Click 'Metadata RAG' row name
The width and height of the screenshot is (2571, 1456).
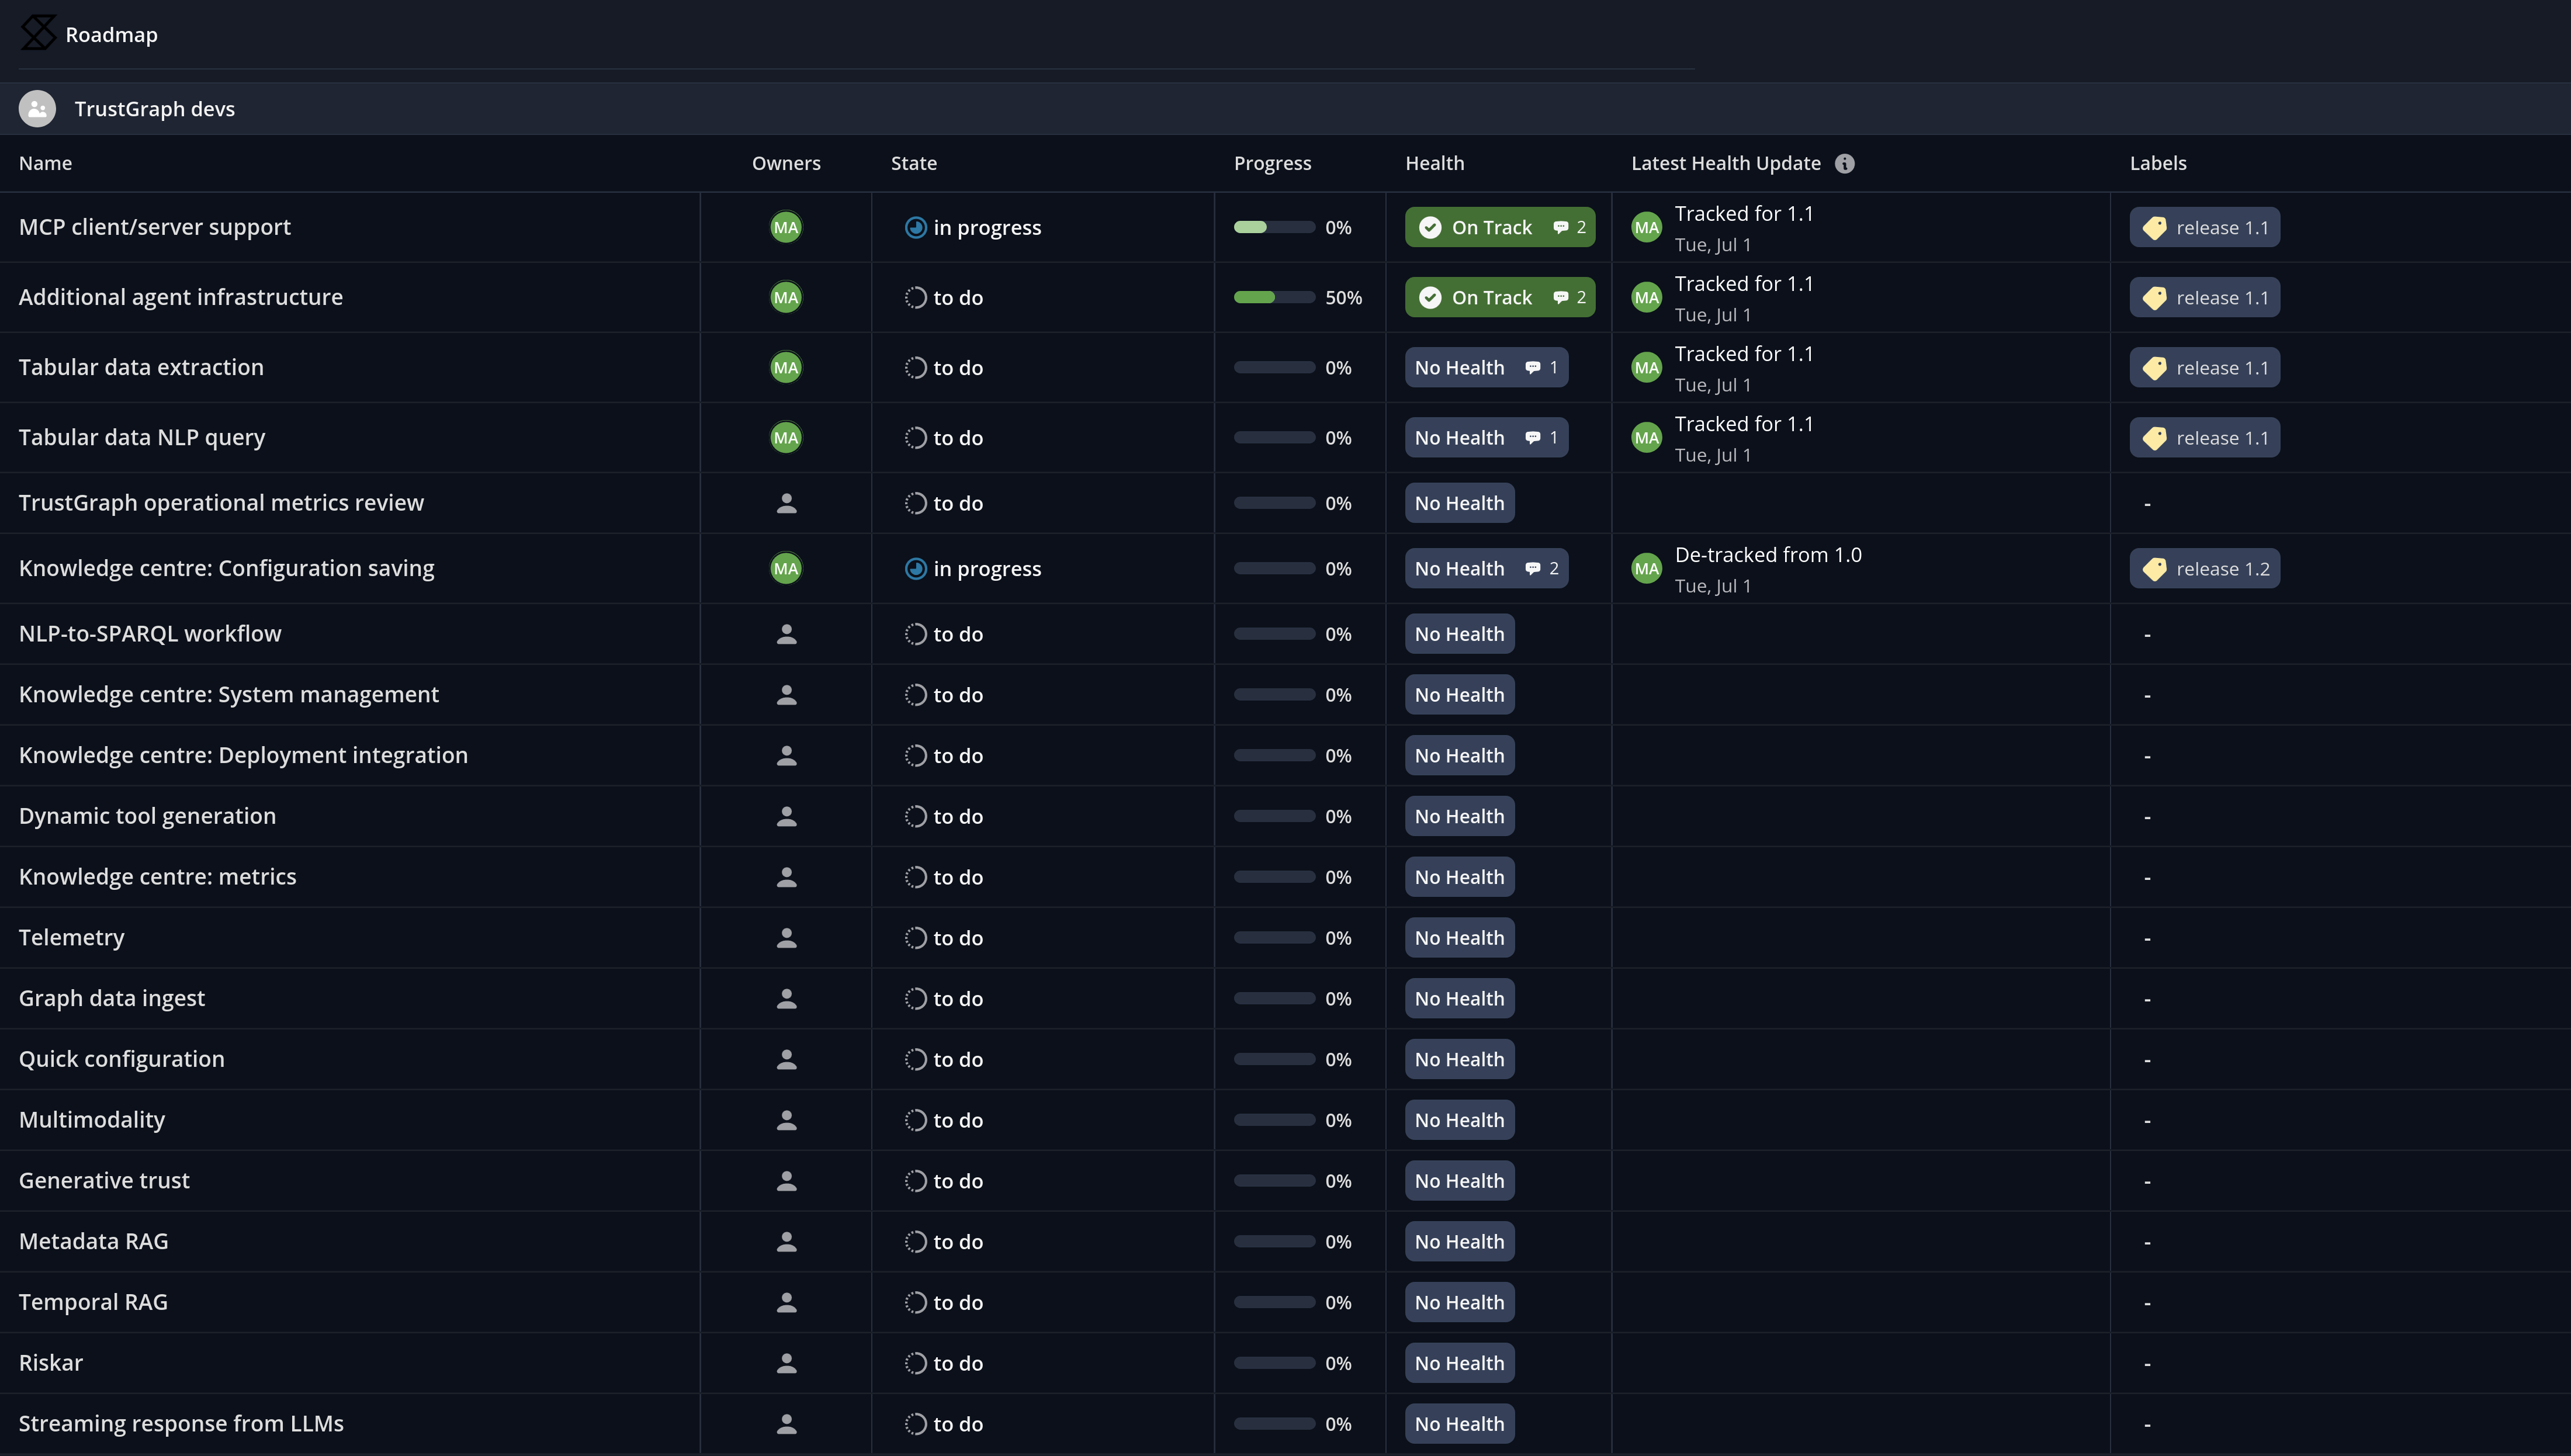pyautogui.click(x=94, y=1241)
